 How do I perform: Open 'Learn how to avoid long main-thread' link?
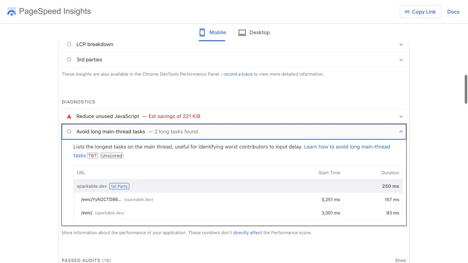[x=347, y=147]
